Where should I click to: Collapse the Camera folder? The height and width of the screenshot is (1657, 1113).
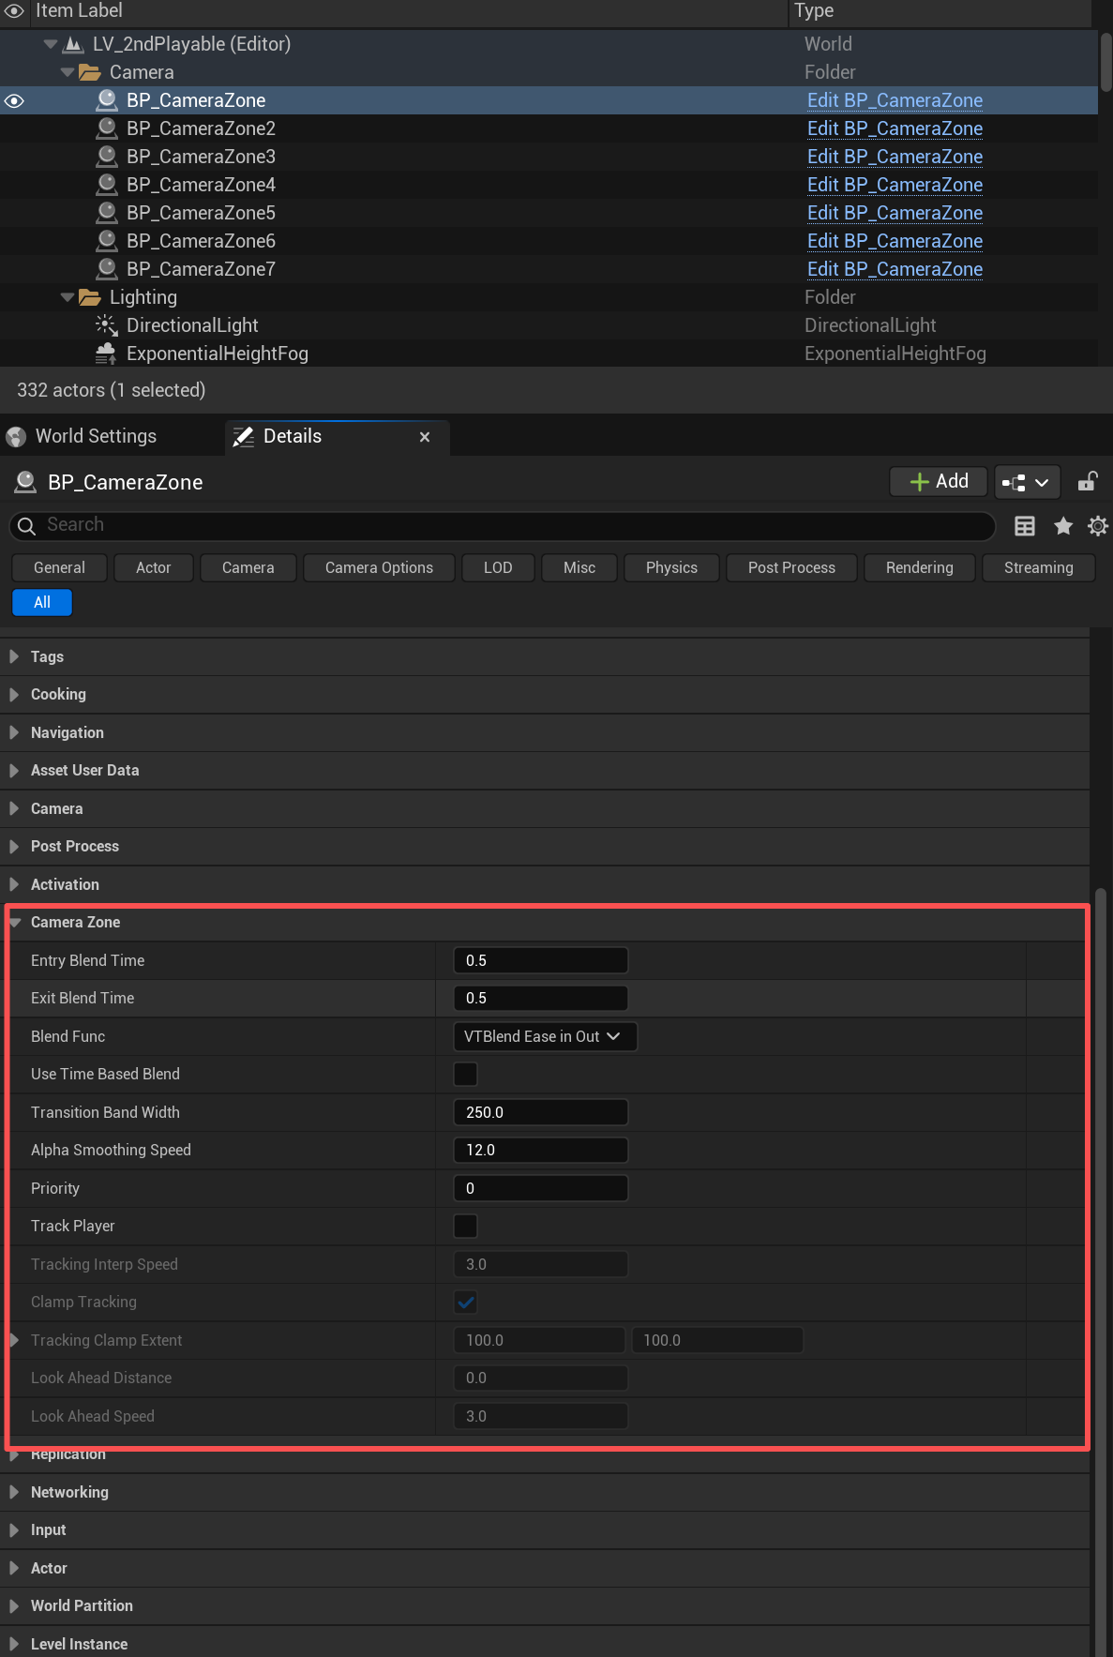click(x=68, y=72)
